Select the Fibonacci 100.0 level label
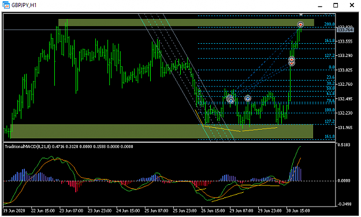Screen dimensions: 361x217 click(329, 110)
